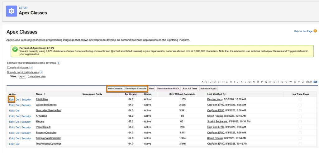Toggle the trace flag checkbox for KFClass2
The height and width of the screenshot is (153, 319).
click(x=300, y=116)
